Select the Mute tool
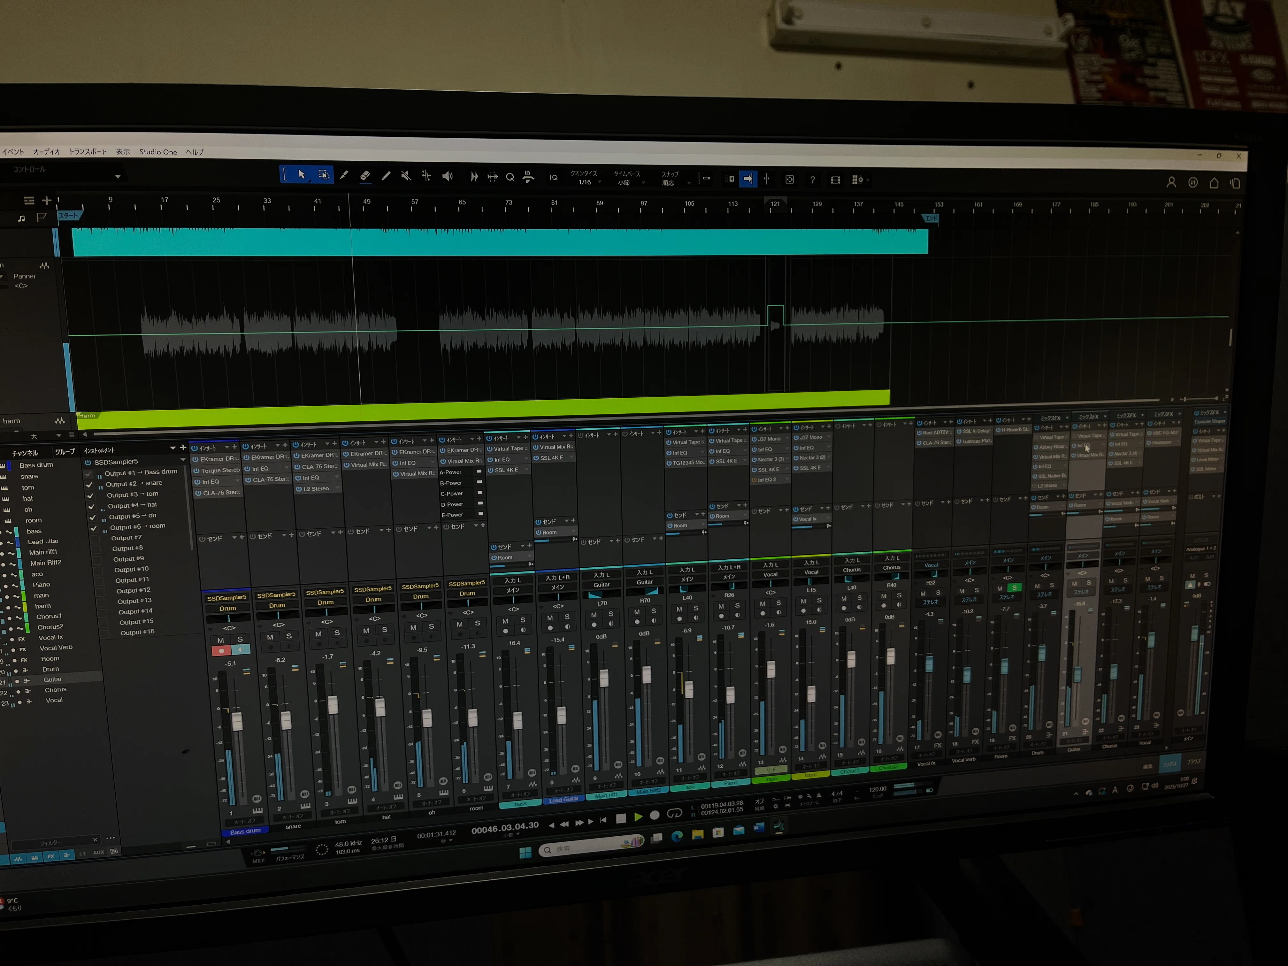Screen dimensions: 1288x966 click(x=406, y=176)
